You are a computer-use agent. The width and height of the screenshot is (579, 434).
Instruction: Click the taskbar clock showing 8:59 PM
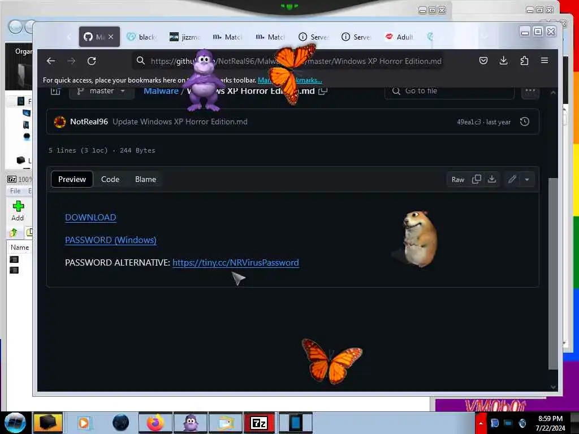pos(550,423)
